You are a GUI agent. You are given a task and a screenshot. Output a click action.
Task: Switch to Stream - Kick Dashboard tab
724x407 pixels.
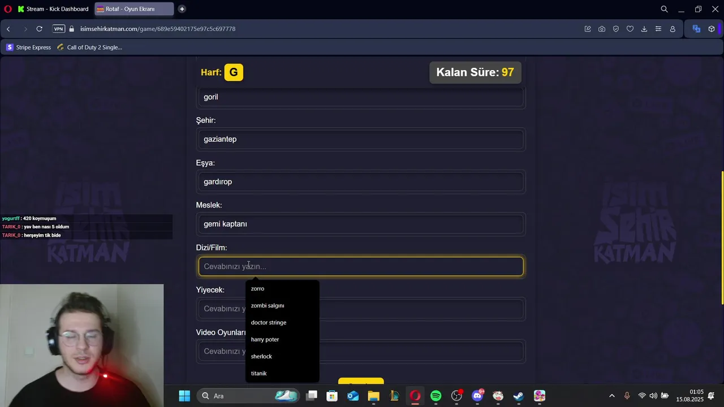coord(53,9)
